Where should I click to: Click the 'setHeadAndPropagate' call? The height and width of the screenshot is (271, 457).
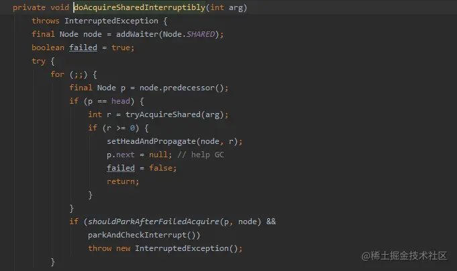(x=151, y=141)
